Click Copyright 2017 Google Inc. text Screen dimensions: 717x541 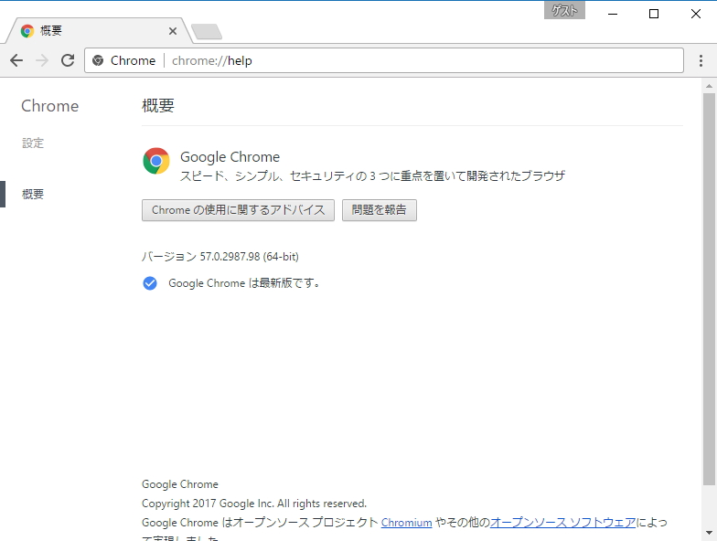pyautogui.click(x=254, y=503)
